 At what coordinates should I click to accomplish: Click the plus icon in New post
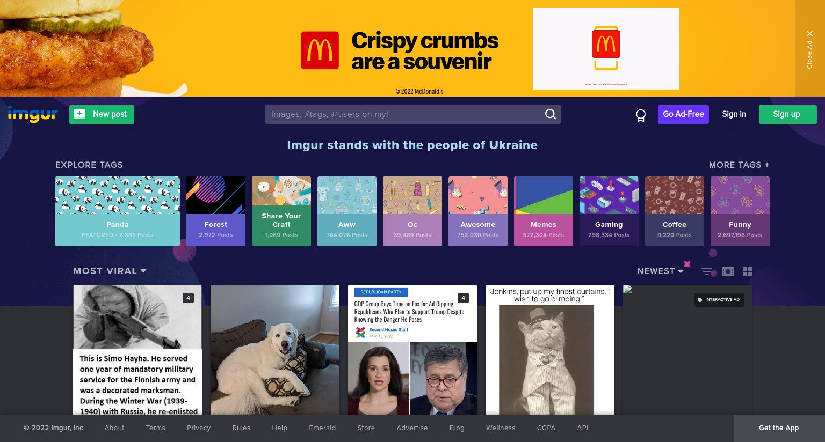(x=79, y=114)
